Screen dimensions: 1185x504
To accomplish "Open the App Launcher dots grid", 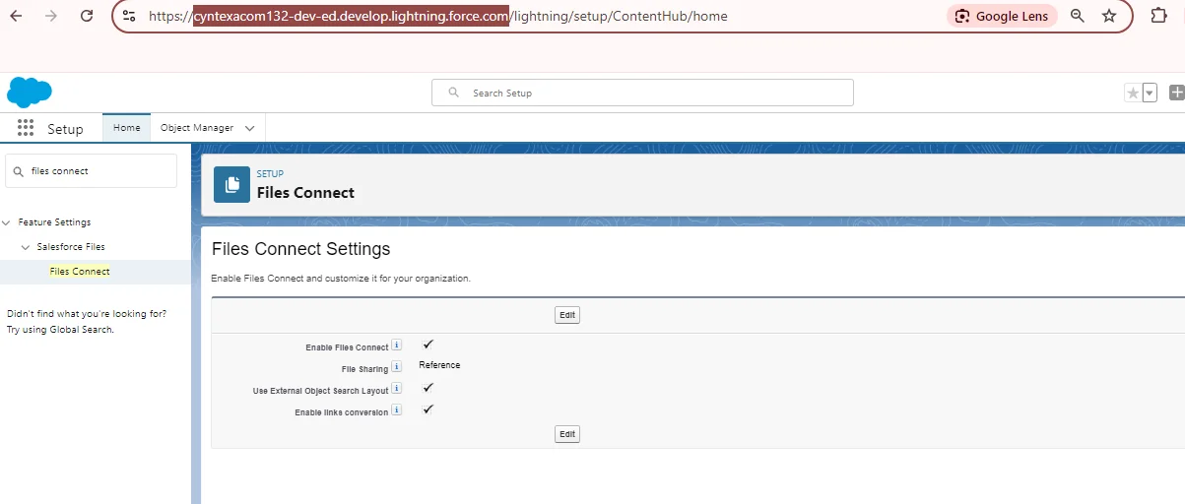I will point(26,128).
